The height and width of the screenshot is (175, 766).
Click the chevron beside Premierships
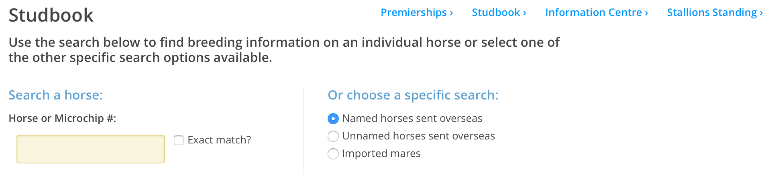pyautogui.click(x=451, y=13)
